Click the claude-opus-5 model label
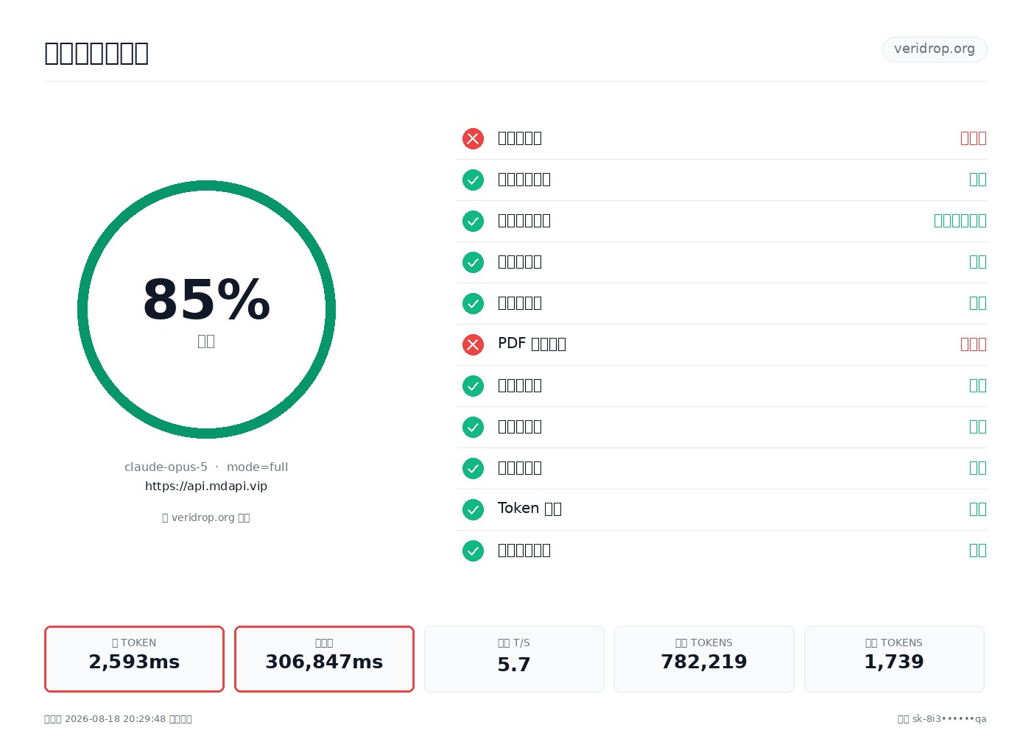 166,467
